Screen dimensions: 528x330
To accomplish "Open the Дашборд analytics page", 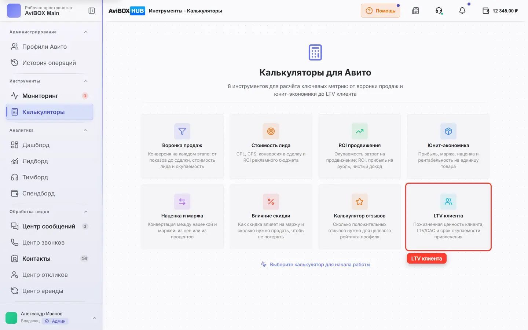I will pyautogui.click(x=49, y=145).
